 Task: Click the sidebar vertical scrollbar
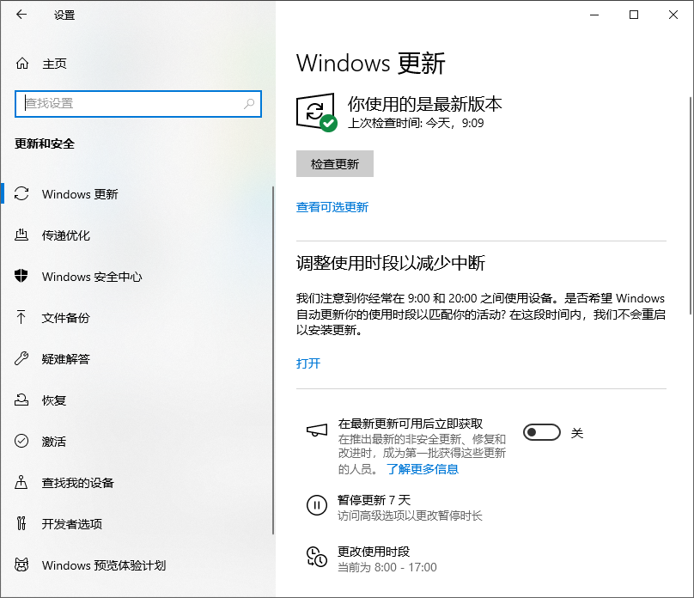pyautogui.click(x=273, y=360)
